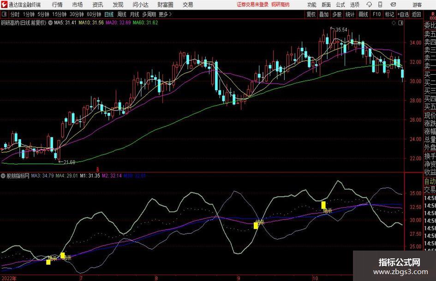Screen dimensions: 436x281
Task: Click the M1: 31.35 indicator value
Action: 90,176
